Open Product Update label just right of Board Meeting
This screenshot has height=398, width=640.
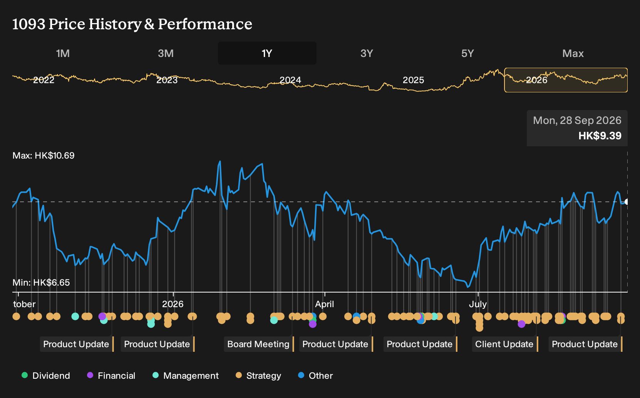click(x=336, y=344)
